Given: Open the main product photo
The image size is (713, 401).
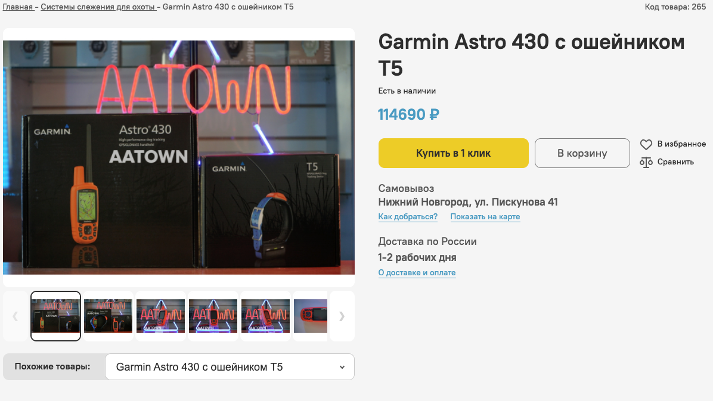Looking at the screenshot, I should (x=179, y=157).
